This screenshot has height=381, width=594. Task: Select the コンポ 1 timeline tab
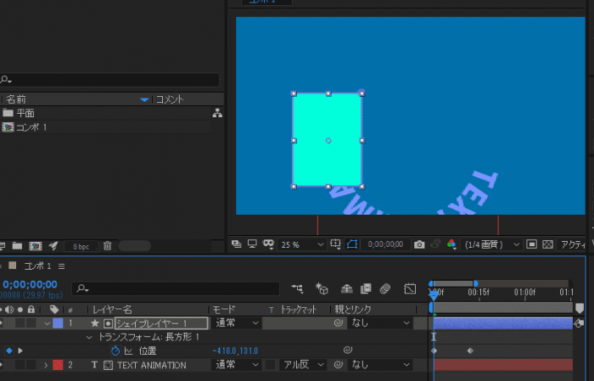click(x=37, y=266)
